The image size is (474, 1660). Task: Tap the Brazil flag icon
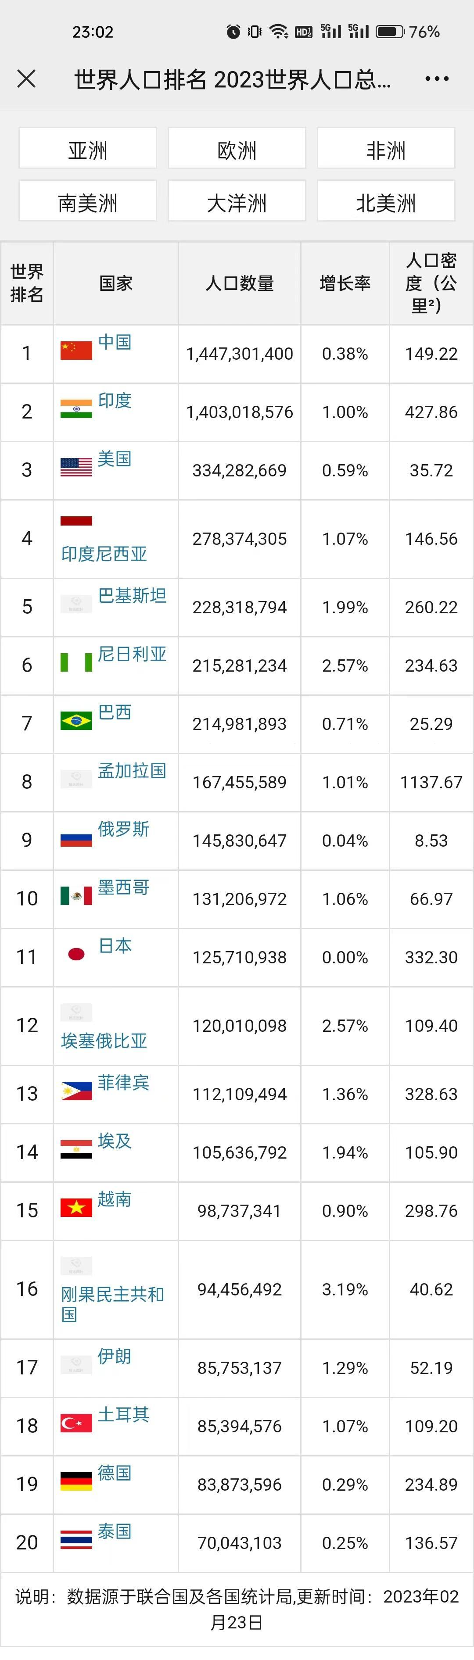pos(76,720)
